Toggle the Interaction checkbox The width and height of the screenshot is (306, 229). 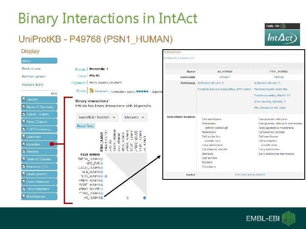24,144
